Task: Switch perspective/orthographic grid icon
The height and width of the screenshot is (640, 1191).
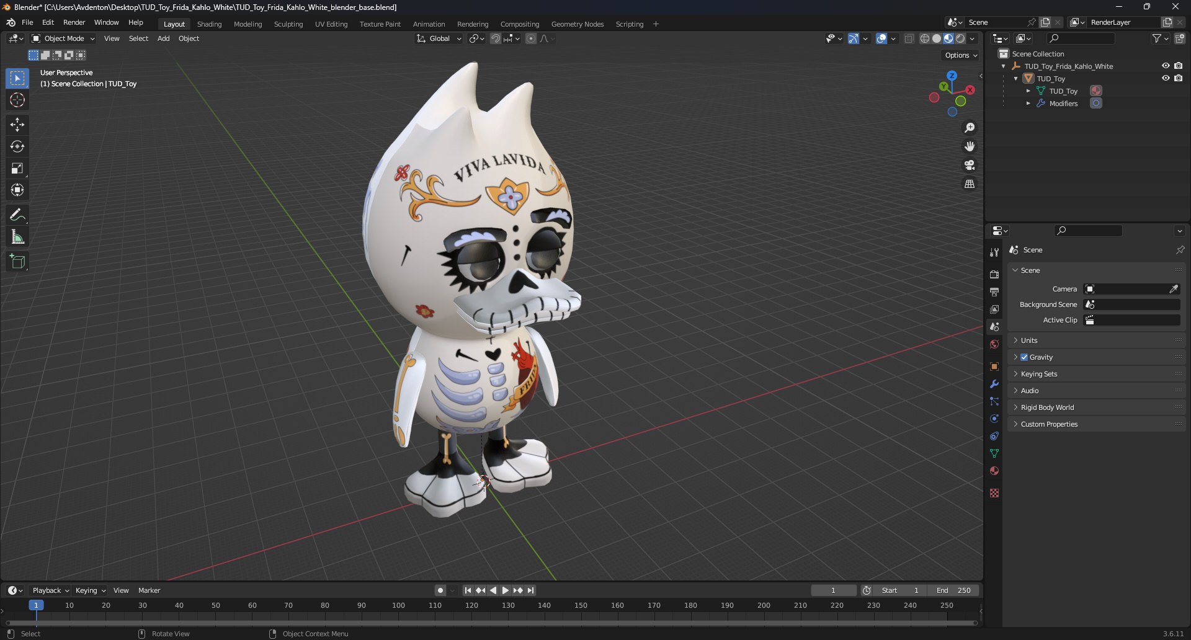Action: (970, 184)
